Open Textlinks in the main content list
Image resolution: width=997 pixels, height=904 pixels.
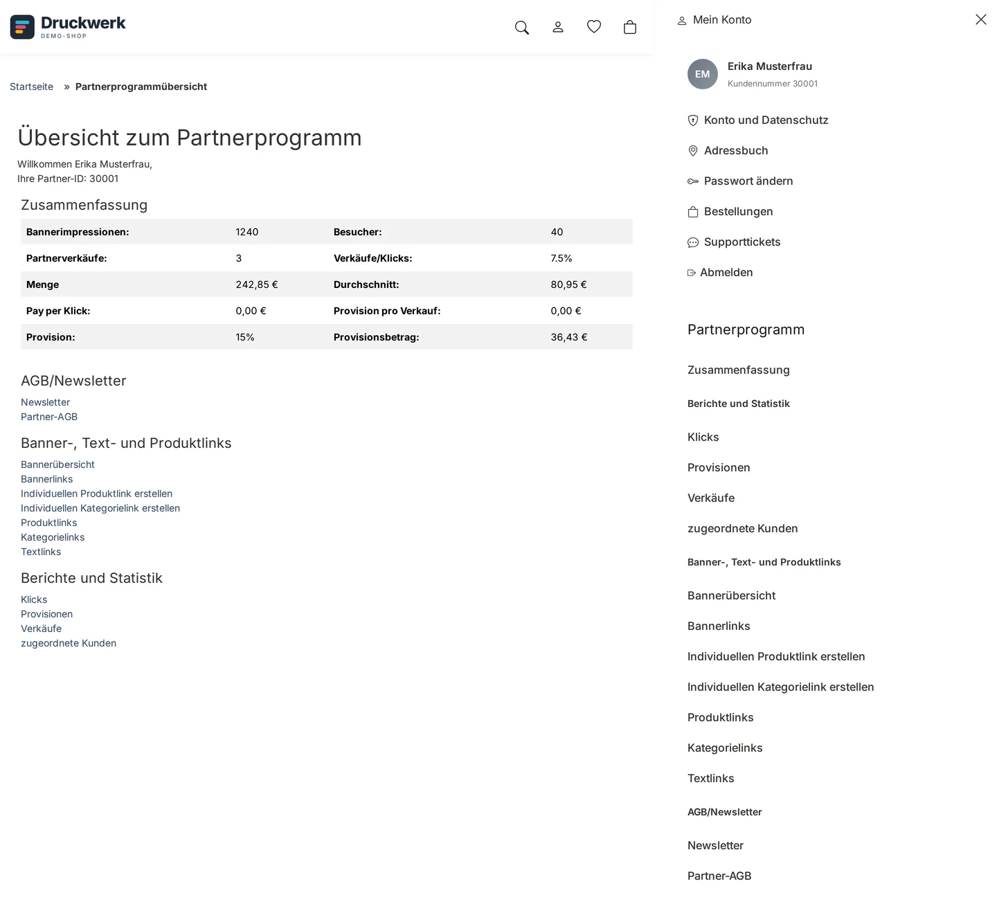[41, 552]
